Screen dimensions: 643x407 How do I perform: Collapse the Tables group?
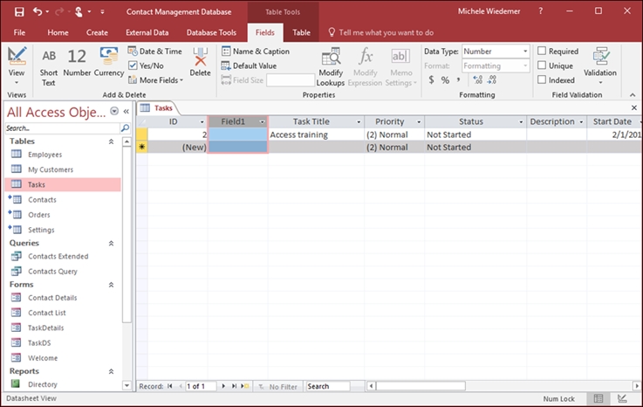[x=111, y=141]
